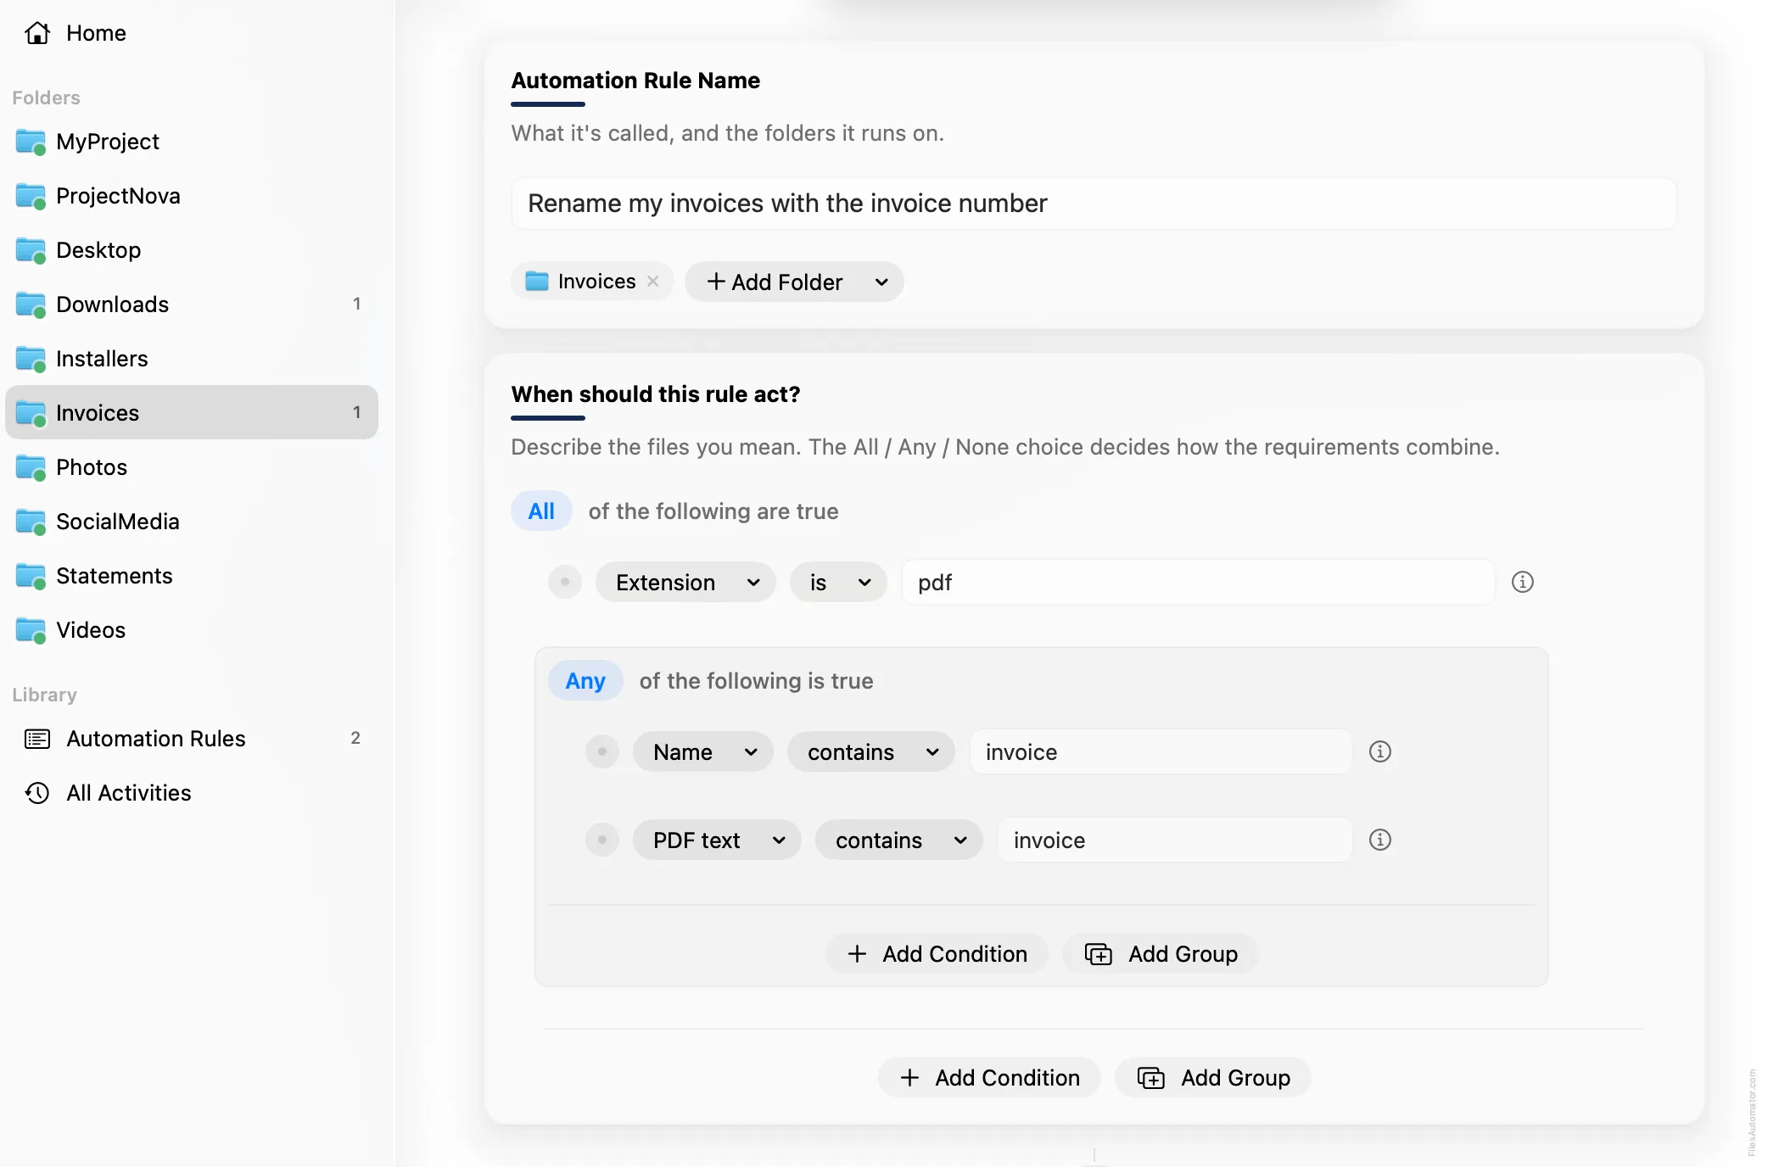Click the MyProject folder icon

pyautogui.click(x=31, y=142)
